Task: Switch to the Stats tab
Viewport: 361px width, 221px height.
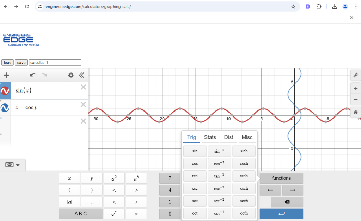Action: tap(210, 137)
